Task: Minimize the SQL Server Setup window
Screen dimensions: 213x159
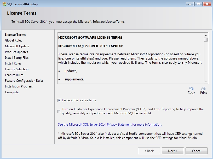Action: coord(191,4)
